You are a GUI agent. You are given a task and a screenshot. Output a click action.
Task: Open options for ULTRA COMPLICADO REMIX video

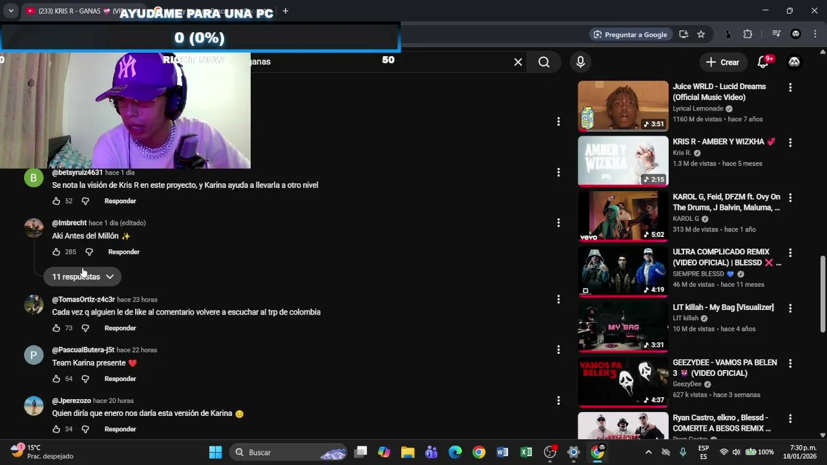coord(790,253)
